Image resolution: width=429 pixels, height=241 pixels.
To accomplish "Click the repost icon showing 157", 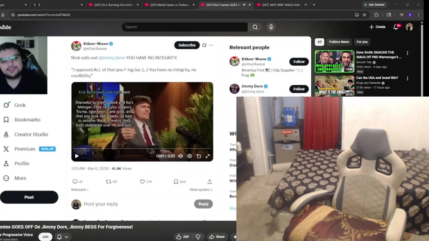I will click(x=109, y=181).
